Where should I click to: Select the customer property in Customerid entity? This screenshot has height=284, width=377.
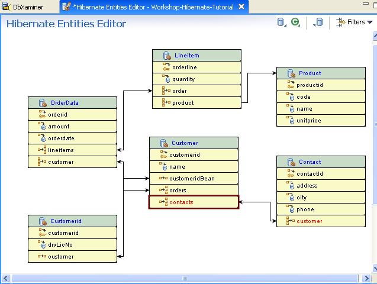pos(72,256)
